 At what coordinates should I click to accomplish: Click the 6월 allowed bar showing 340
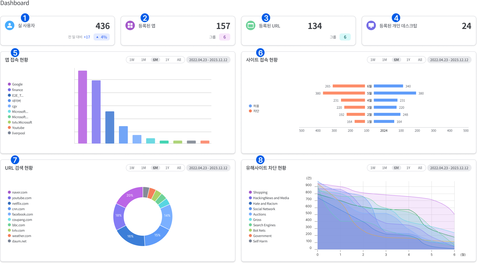point(388,86)
